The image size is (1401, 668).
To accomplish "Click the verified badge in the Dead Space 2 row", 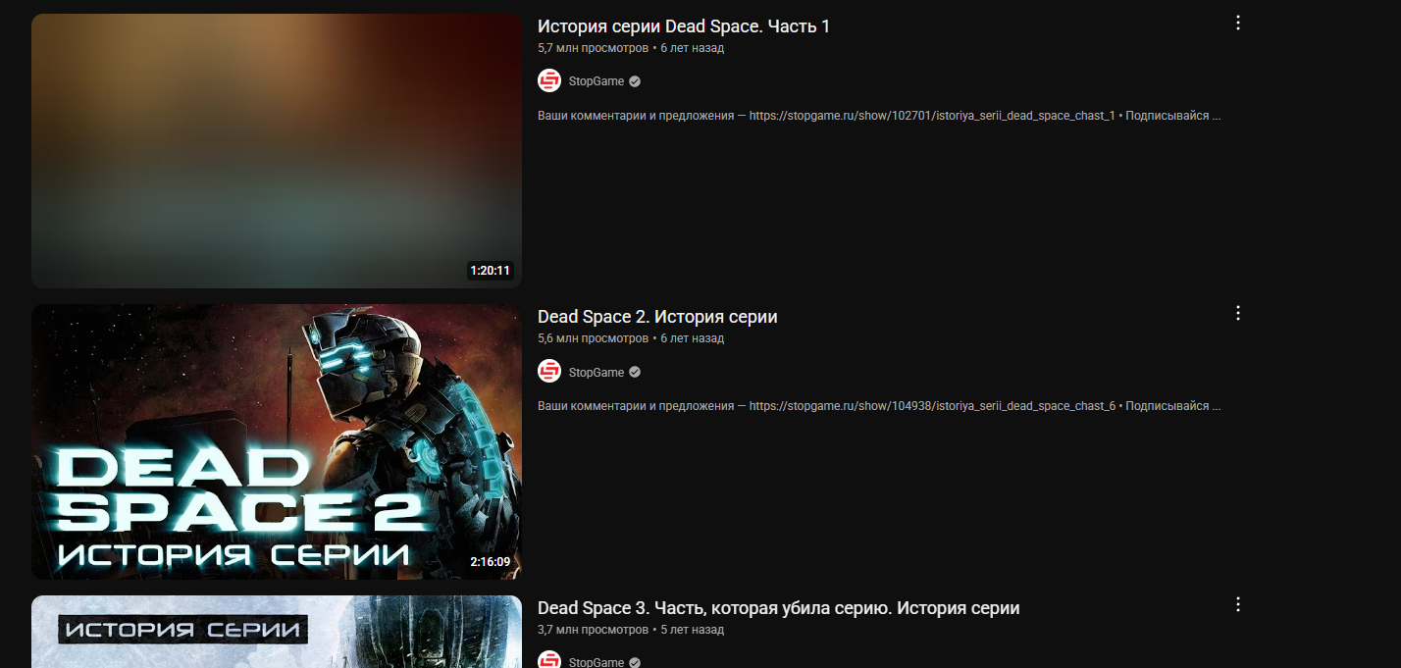I will point(635,372).
